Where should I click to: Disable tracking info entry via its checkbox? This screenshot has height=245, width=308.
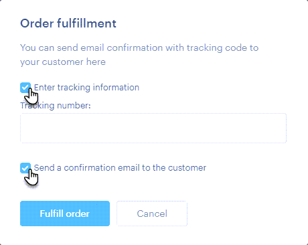(x=25, y=88)
